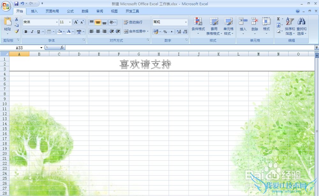Align text left in cell

click(92, 31)
